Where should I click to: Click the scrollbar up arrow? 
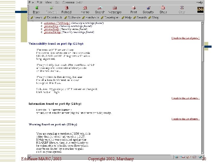click(203, 23)
